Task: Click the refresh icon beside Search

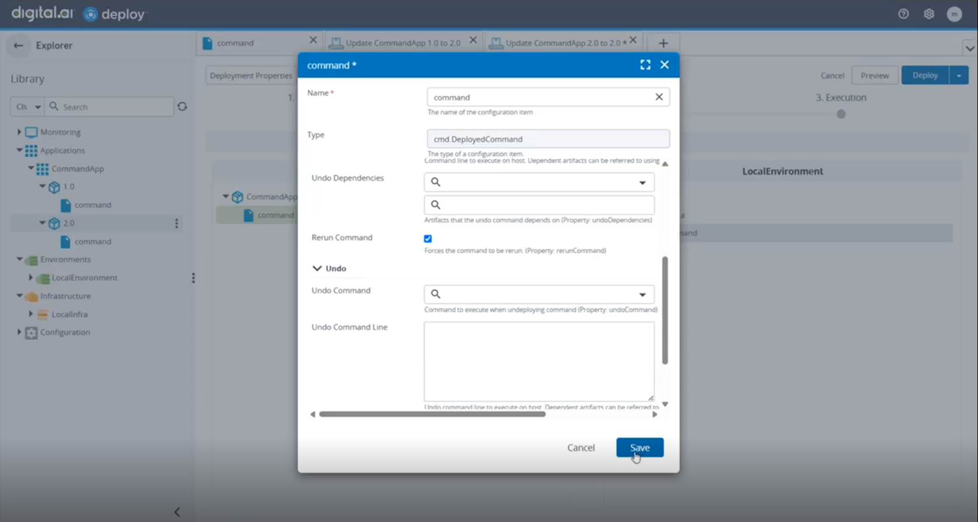Action: tap(182, 107)
